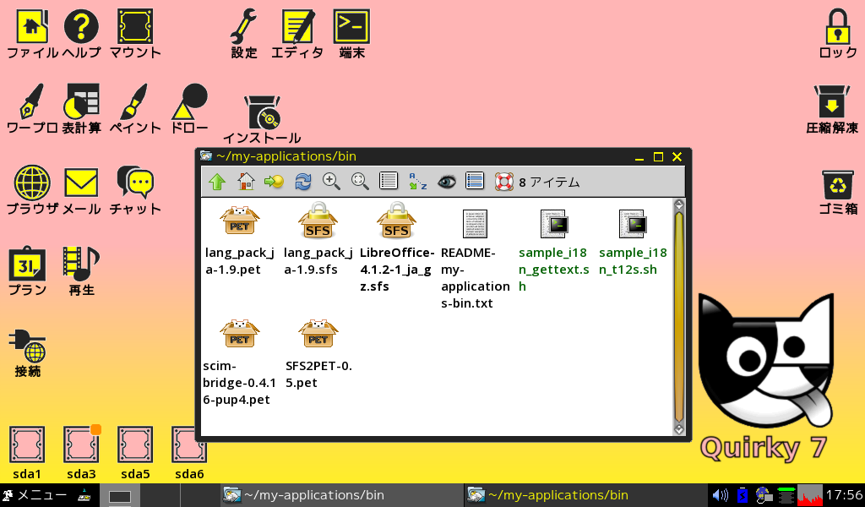Open インストール install icon
Image resolution: width=865 pixels, height=507 pixels.
click(262, 120)
